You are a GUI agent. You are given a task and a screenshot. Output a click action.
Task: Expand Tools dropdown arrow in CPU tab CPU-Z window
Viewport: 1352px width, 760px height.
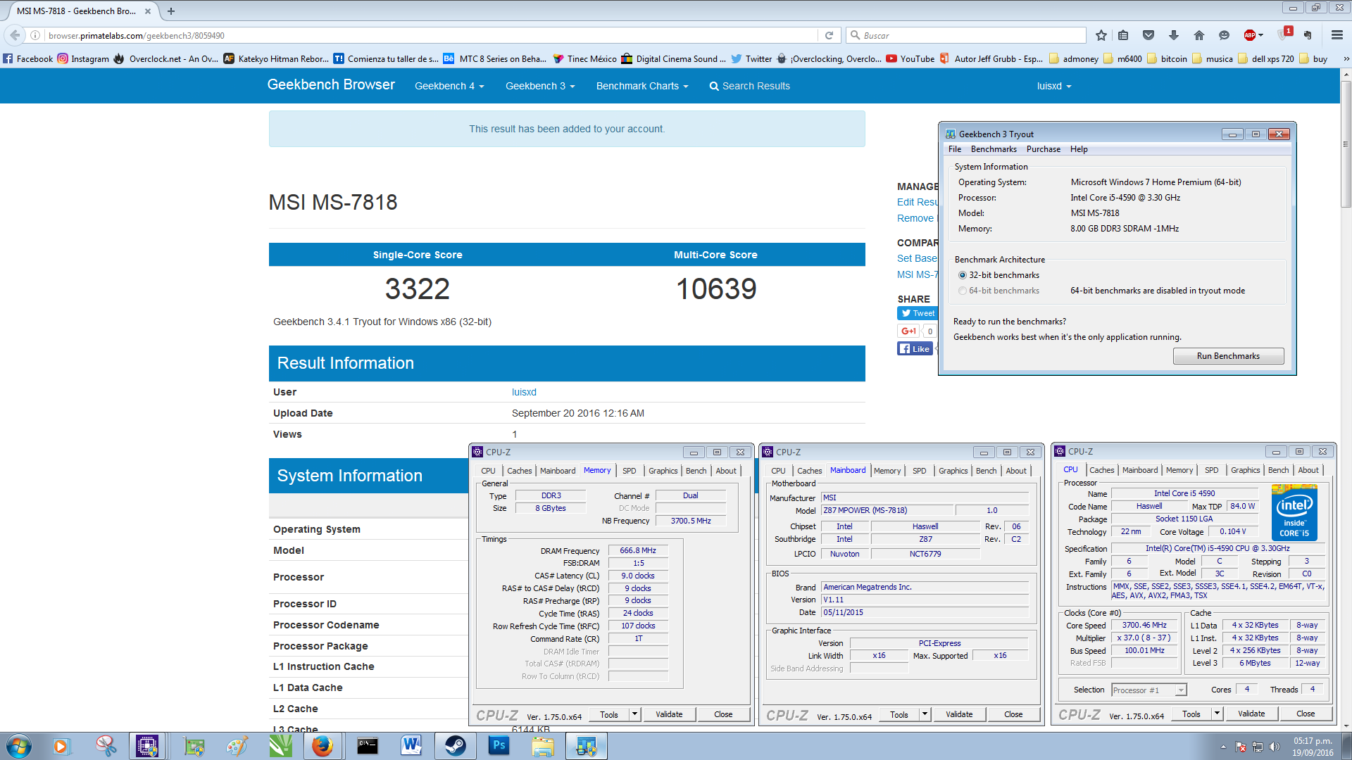[1217, 714]
